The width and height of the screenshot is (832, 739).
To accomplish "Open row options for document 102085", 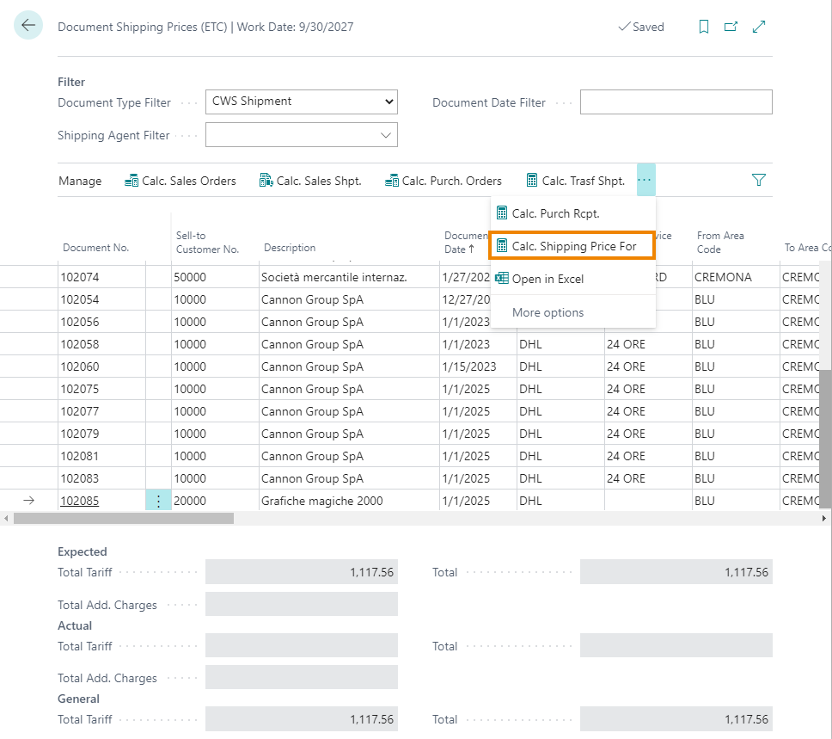I will click(158, 501).
